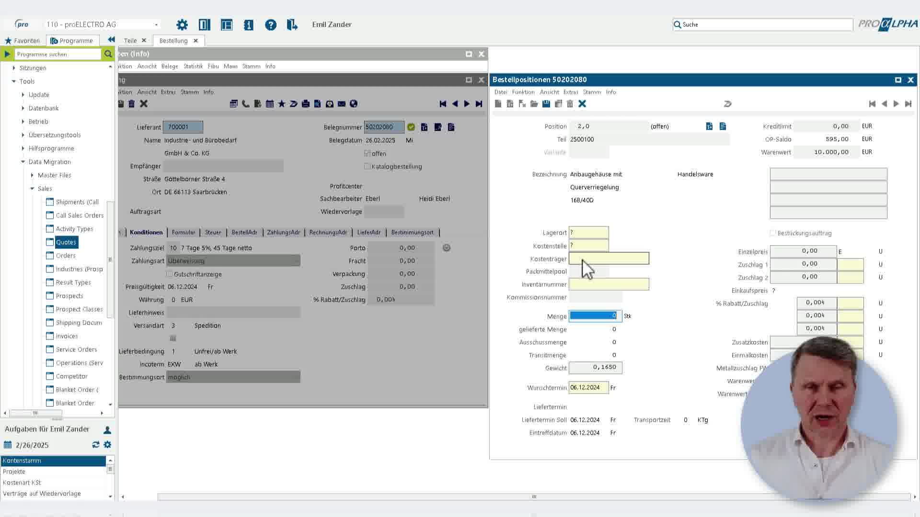920x517 pixels.
Task: Click the logout door icon
Action: [x=292, y=24]
